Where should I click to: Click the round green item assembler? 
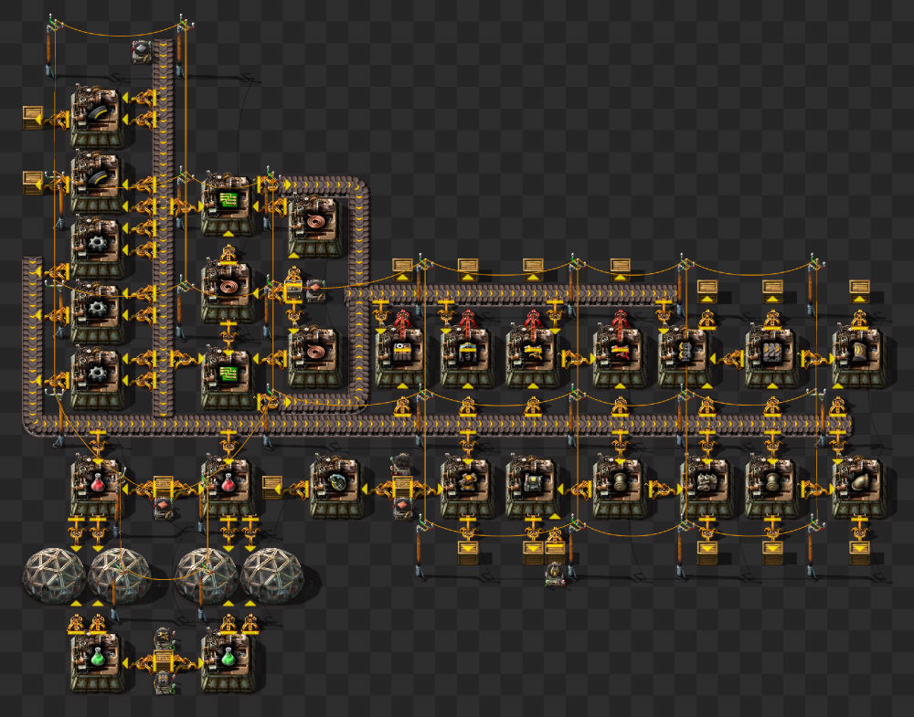tap(336, 485)
